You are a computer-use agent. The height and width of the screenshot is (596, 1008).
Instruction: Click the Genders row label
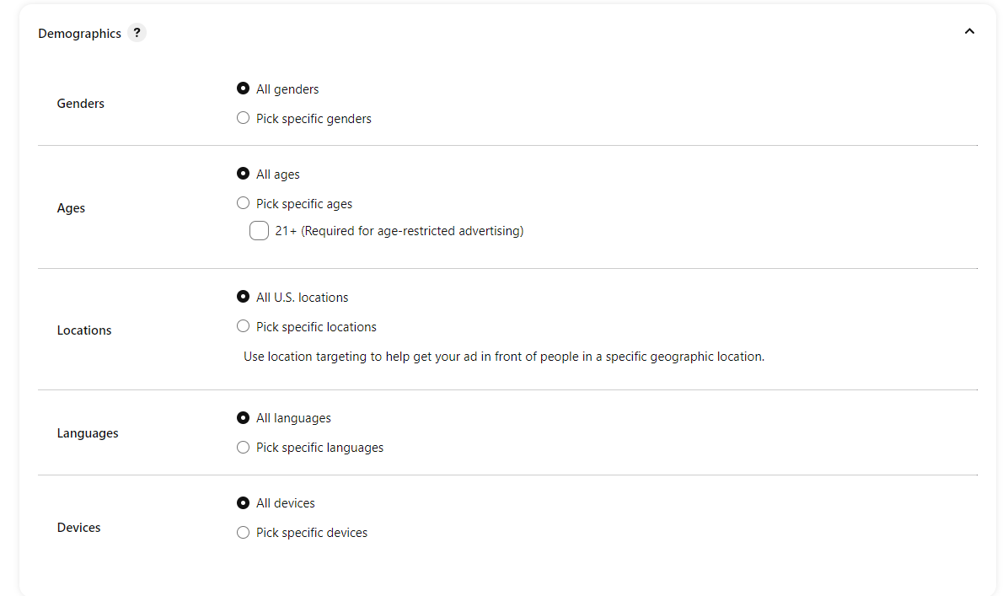pos(81,104)
